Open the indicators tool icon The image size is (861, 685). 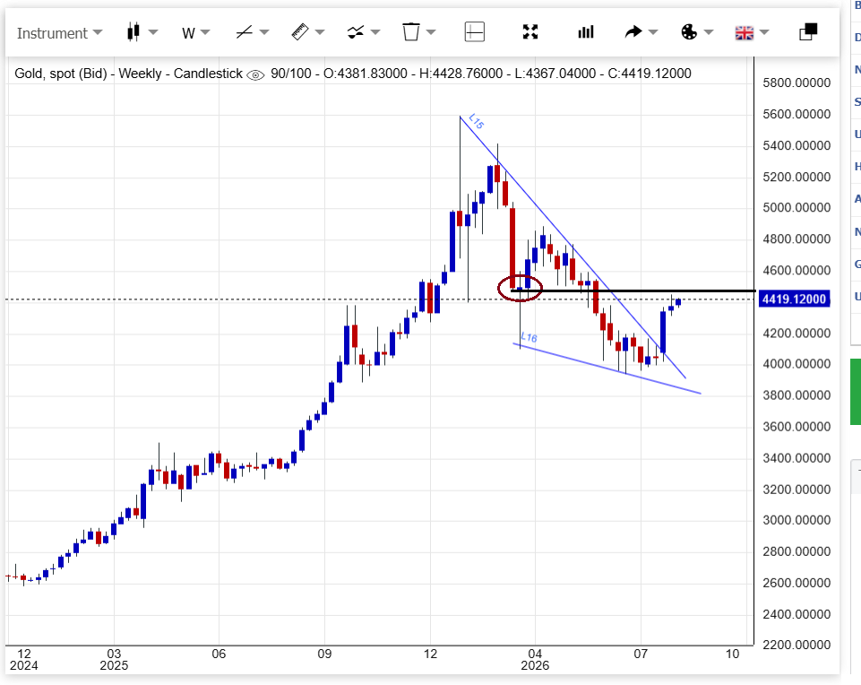coord(356,32)
